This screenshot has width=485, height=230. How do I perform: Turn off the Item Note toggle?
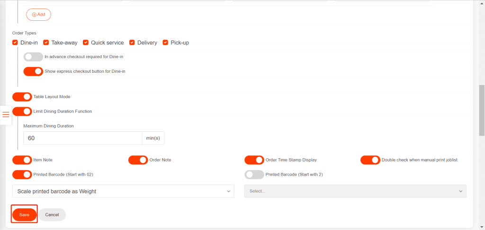click(22, 160)
